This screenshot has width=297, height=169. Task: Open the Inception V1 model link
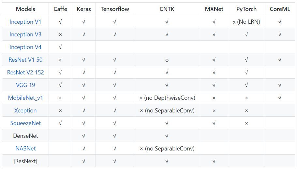(25, 22)
